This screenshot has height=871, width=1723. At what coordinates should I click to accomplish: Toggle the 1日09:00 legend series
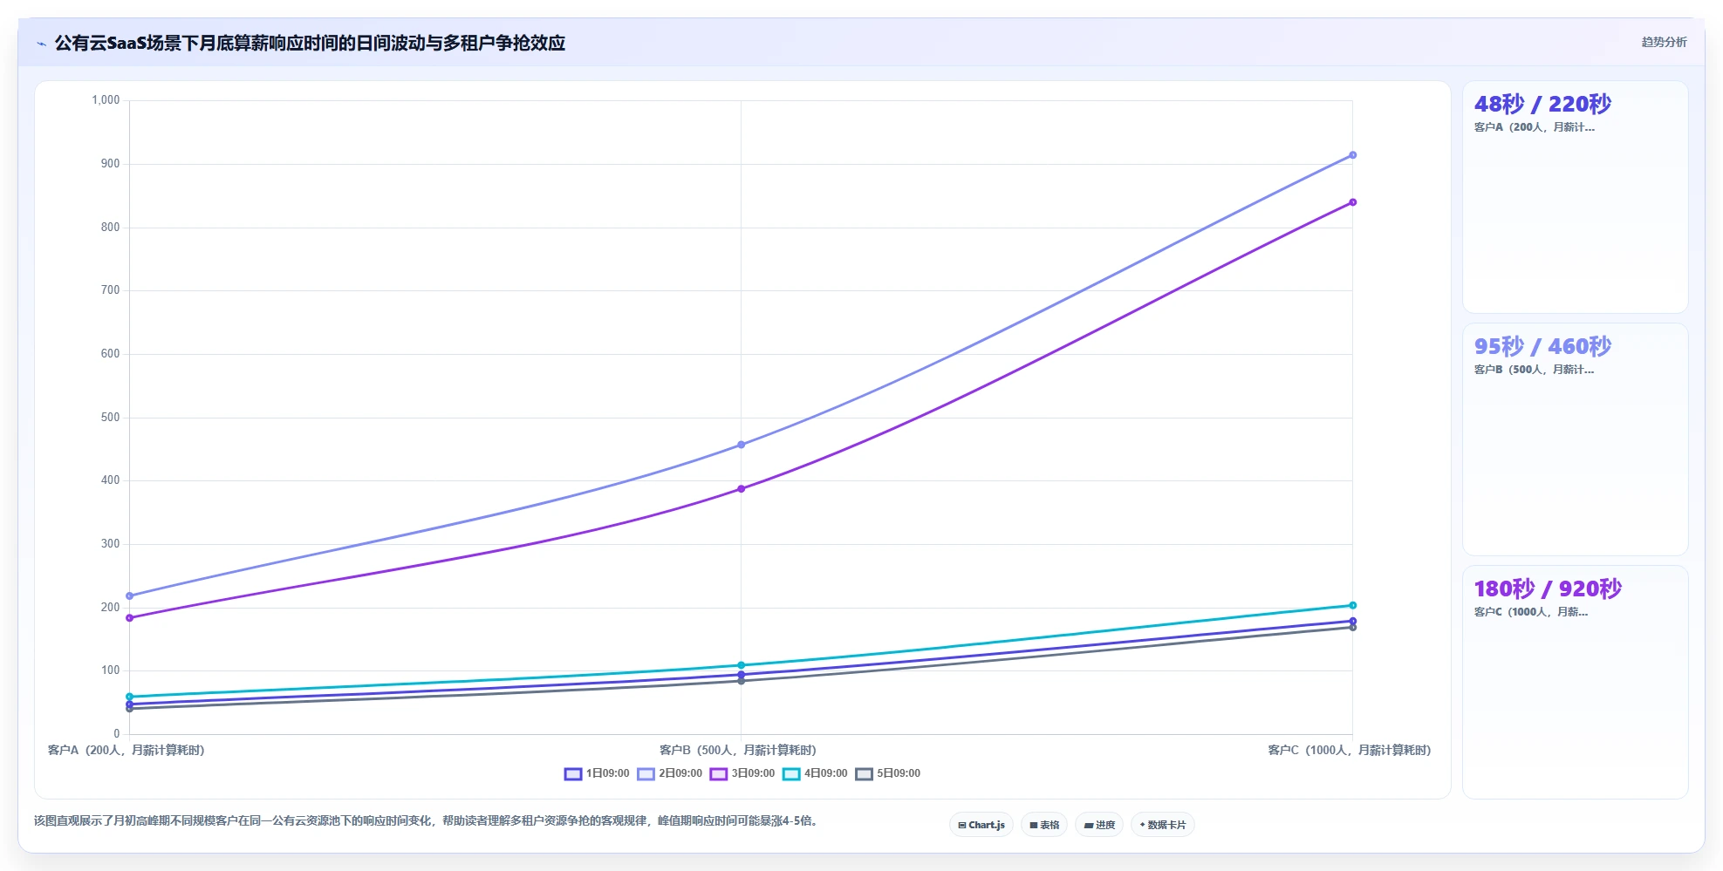pos(597,773)
